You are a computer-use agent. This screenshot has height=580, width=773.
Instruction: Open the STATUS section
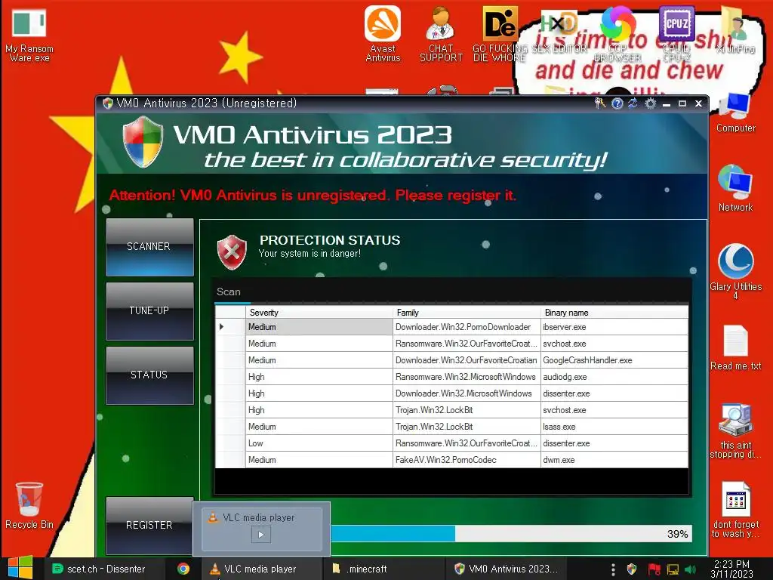coord(149,375)
